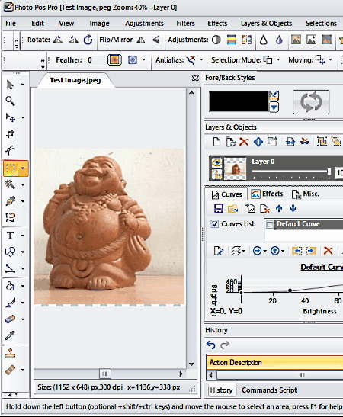Click the horizontal Flip/Mirror icon
The image size is (343, 417).
pyautogui.click(x=141, y=40)
